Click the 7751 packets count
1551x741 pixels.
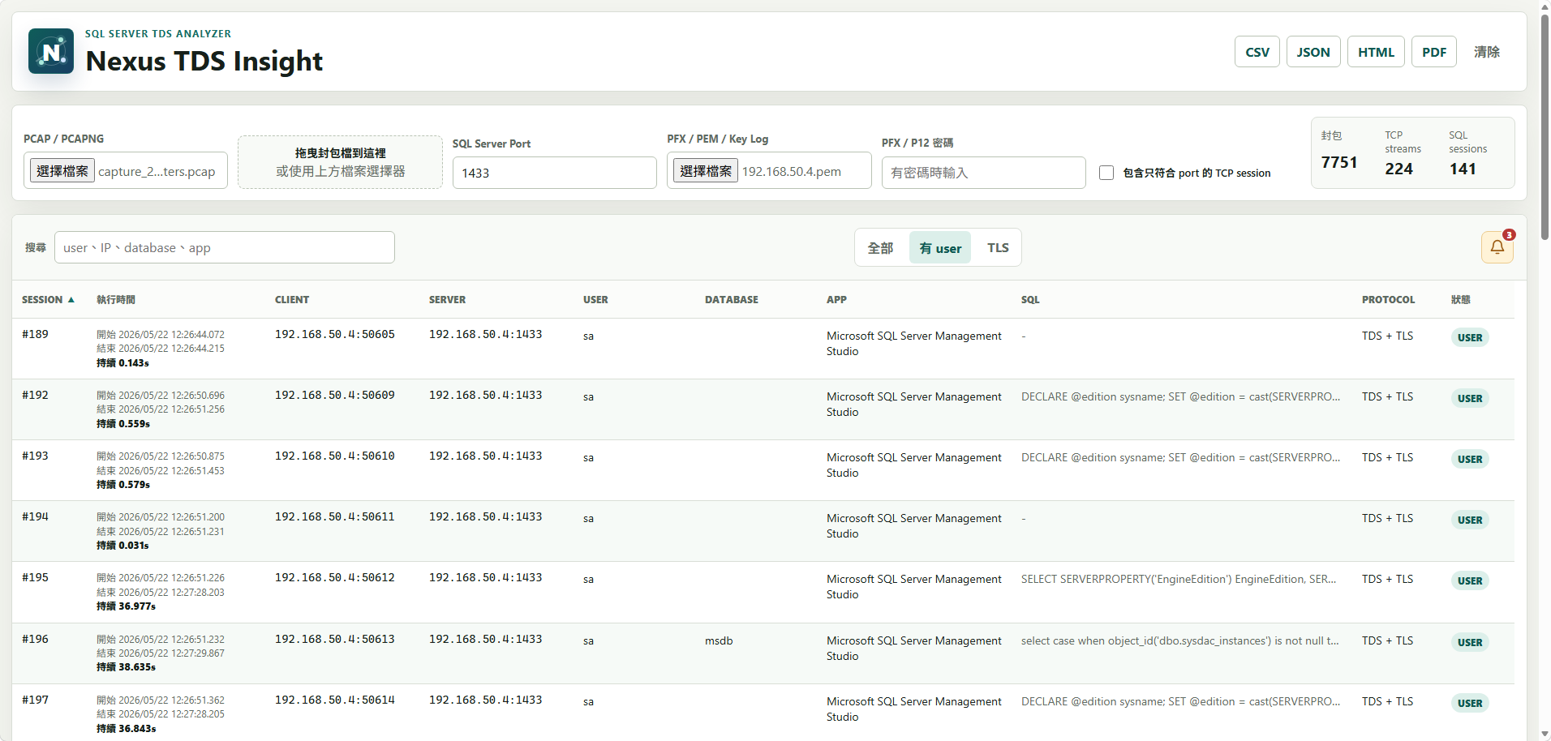(1339, 162)
